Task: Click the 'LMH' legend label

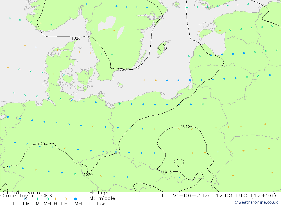Action: click(x=77, y=204)
